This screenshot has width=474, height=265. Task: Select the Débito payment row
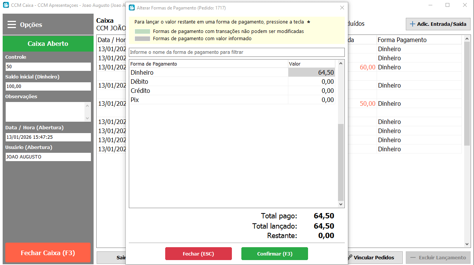[x=208, y=82]
